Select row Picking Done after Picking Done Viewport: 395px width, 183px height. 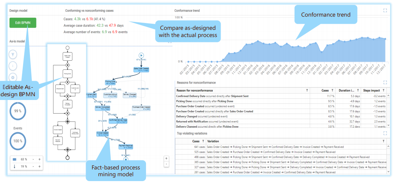[x=281, y=101]
